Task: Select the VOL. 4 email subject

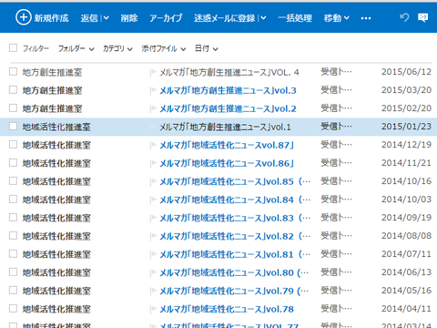Action: click(x=229, y=72)
